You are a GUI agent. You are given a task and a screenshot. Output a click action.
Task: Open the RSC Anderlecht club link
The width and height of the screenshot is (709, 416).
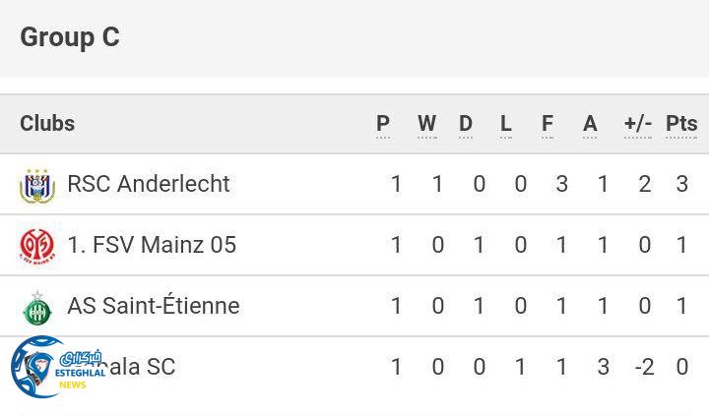148,184
